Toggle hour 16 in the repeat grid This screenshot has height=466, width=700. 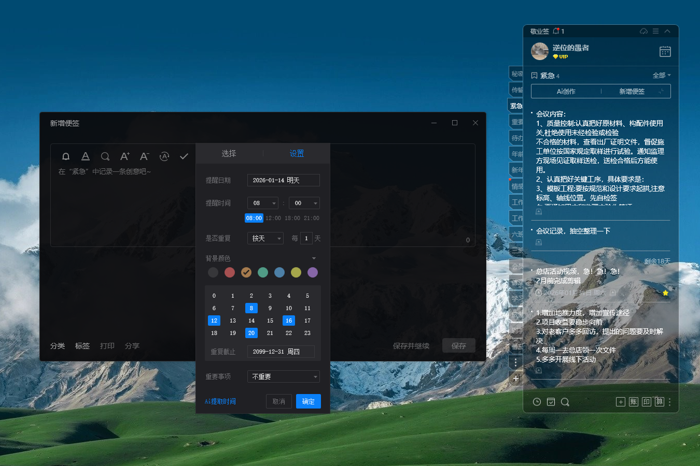(289, 321)
